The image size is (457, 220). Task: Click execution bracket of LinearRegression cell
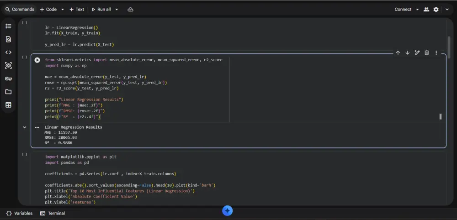coord(25,22)
